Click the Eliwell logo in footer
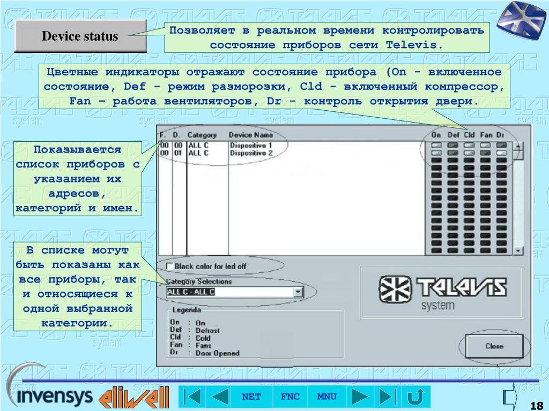The height and width of the screenshot is (411, 549). pos(134,397)
